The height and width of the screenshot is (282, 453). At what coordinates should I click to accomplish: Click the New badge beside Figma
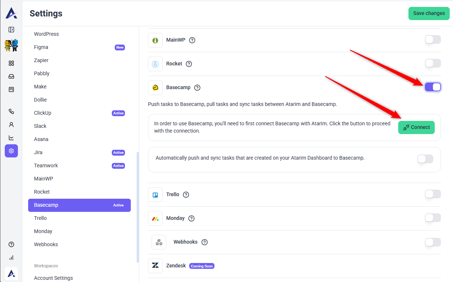tap(120, 47)
